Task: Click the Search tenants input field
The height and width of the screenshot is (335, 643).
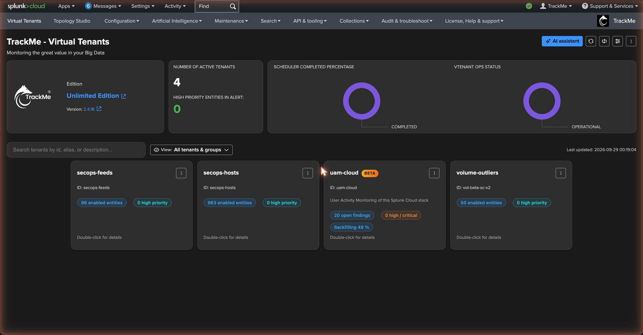Action: [76, 150]
